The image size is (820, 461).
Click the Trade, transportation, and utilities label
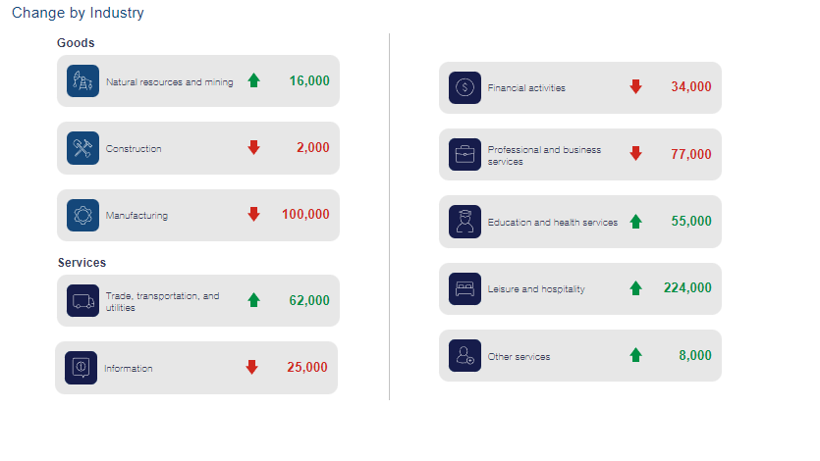(162, 301)
